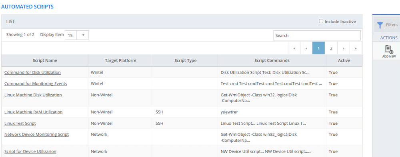400x157 pixels.
Task: Open Network Device Monitoring Script link
Action: point(36,134)
